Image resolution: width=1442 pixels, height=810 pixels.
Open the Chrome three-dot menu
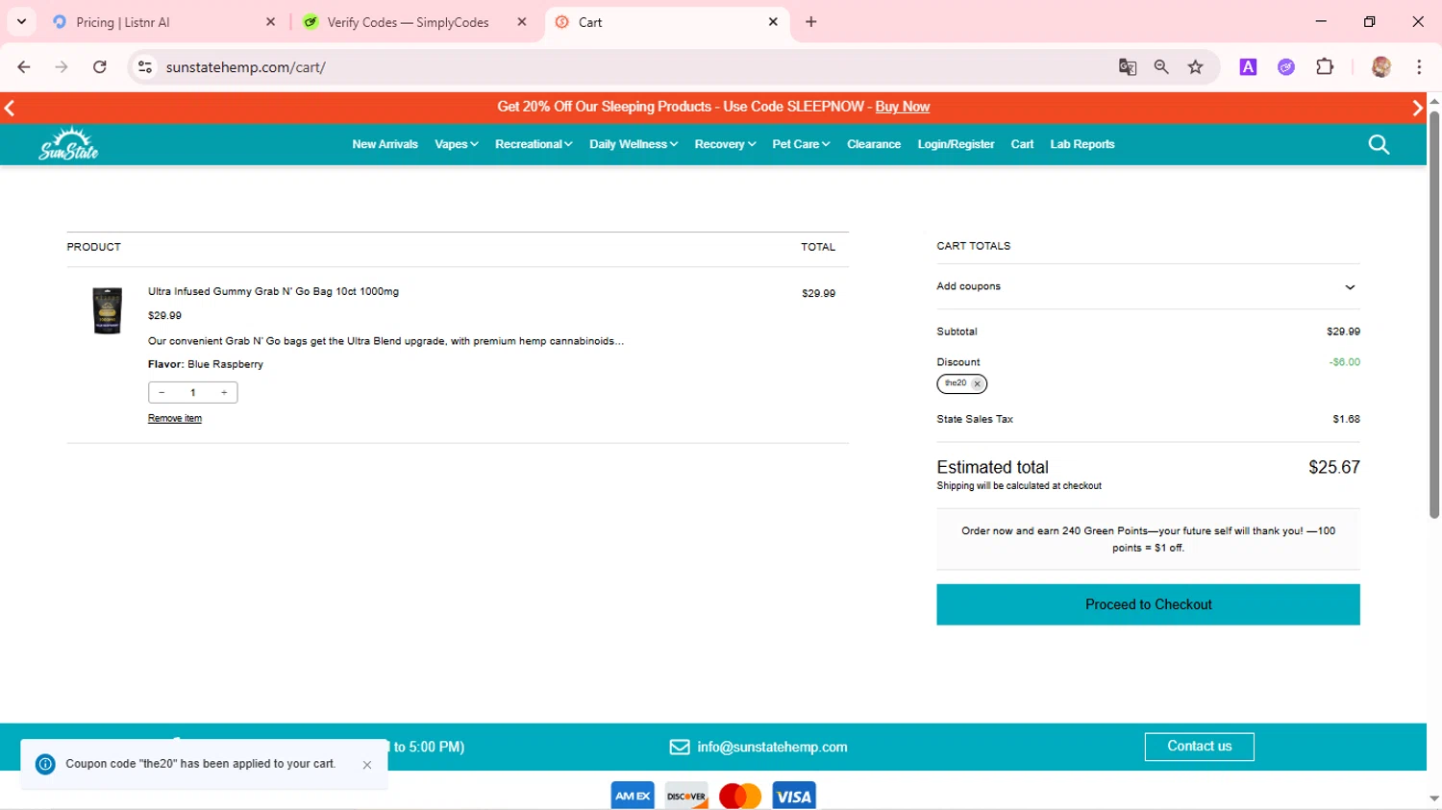coord(1419,67)
